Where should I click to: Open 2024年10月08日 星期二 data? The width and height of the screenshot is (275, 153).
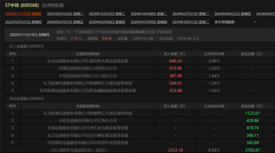[149, 14]
